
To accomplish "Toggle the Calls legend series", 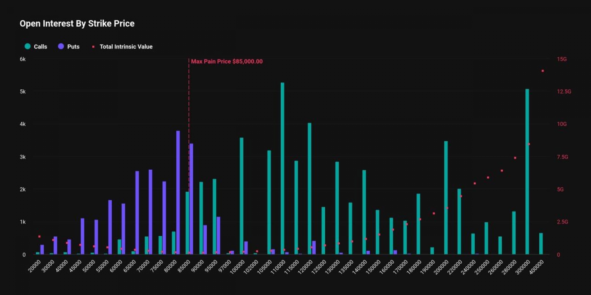I will click(36, 46).
